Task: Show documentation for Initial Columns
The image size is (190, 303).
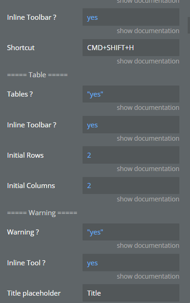Action: coord(148,199)
